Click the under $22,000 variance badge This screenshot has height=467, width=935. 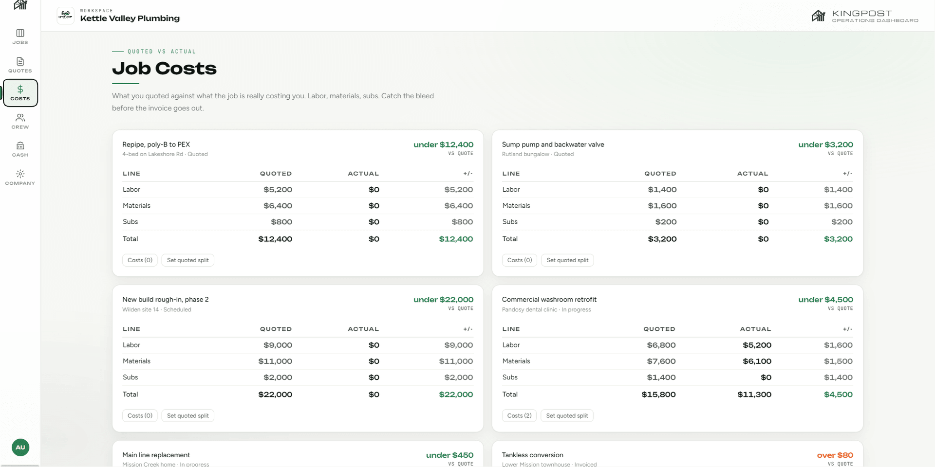444,300
